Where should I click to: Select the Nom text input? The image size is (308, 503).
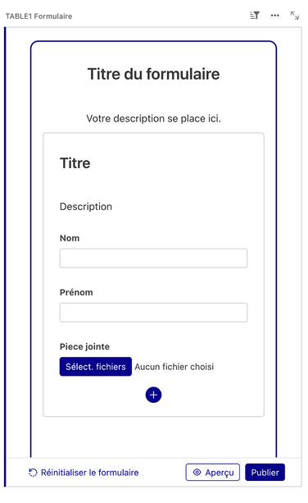(153, 258)
